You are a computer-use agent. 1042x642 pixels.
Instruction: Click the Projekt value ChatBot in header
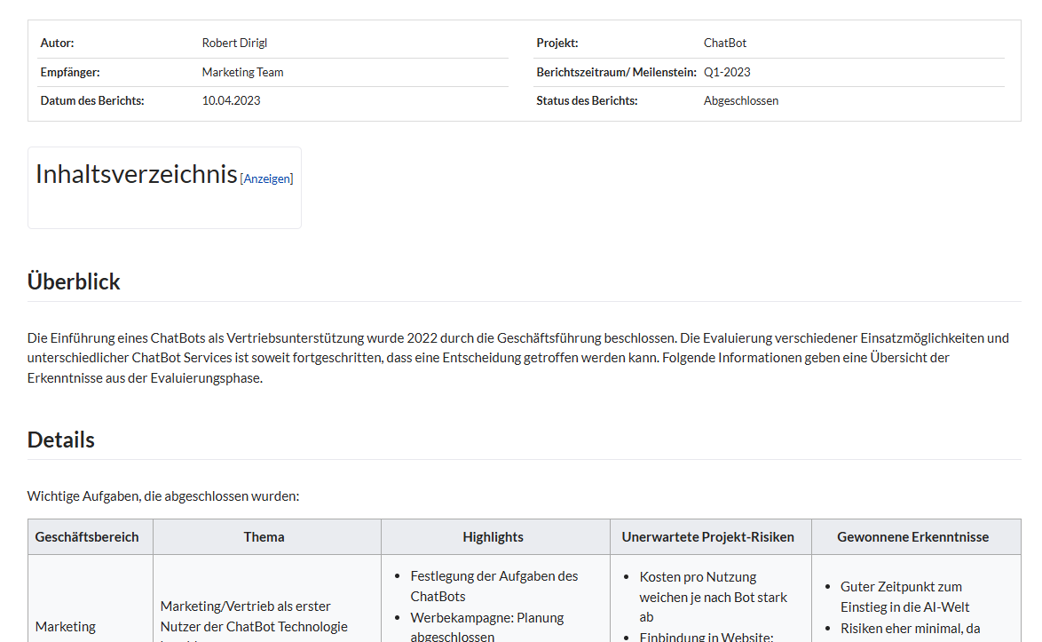tap(725, 43)
